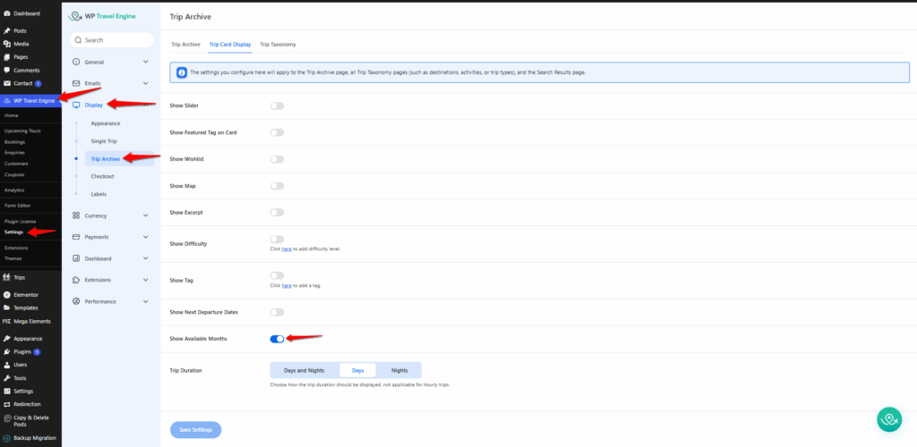Enable the Show Slider toggle
This screenshot has height=447, width=917.
(x=277, y=105)
